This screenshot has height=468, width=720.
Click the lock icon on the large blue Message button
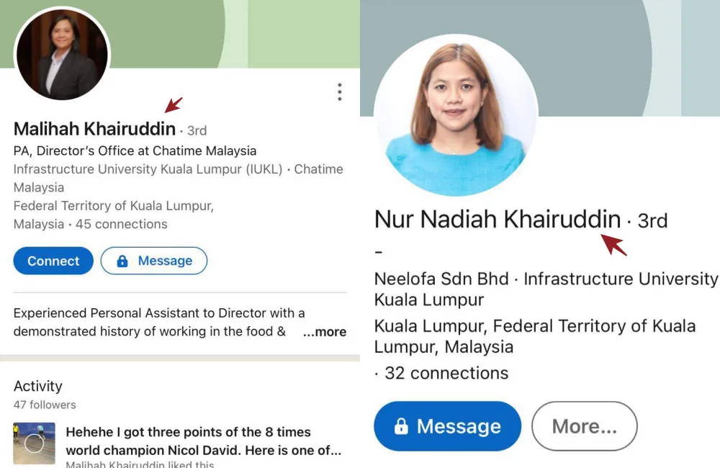pos(401,426)
